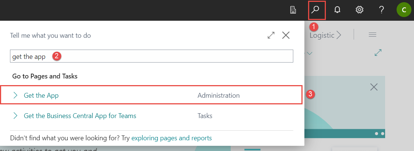414x151 pixels.
Task: Open Get the Business Central App for Teams
Action: click(80, 116)
